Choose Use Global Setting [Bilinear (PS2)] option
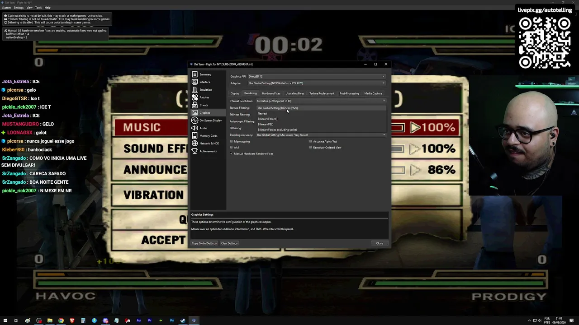Image resolution: width=579 pixels, height=325 pixels. pos(321,108)
